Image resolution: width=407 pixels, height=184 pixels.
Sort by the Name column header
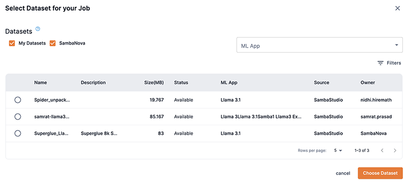pyautogui.click(x=41, y=83)
